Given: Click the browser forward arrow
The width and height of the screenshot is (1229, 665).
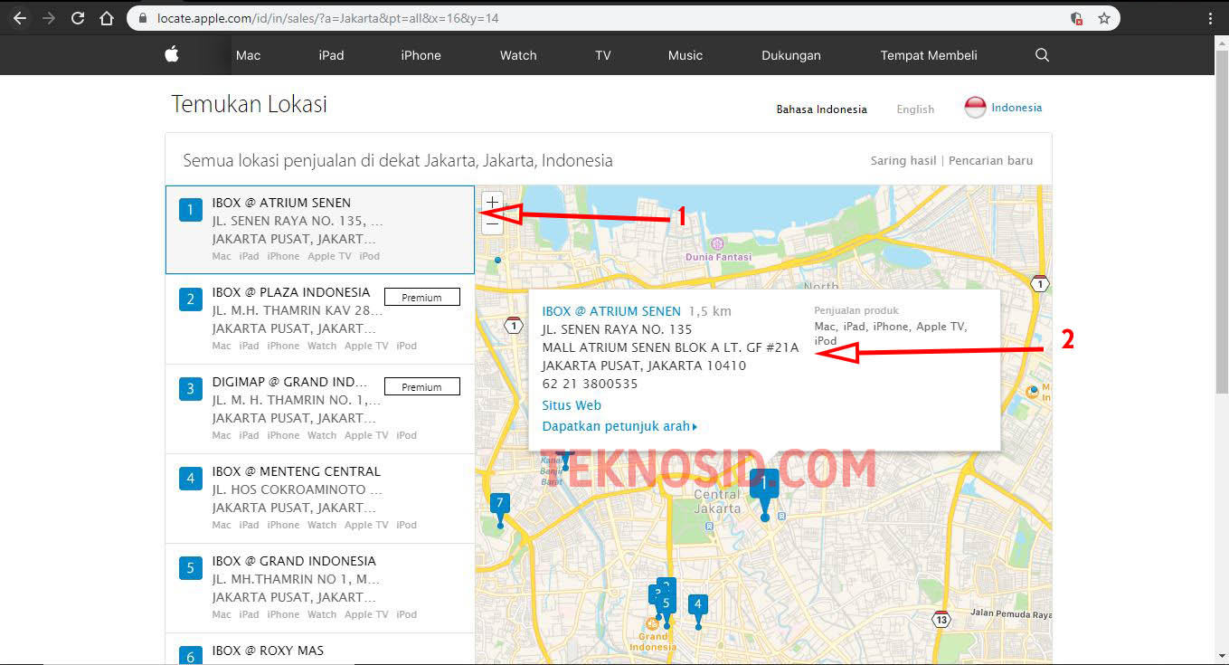Looking at the screenshot, I should 49,18.
